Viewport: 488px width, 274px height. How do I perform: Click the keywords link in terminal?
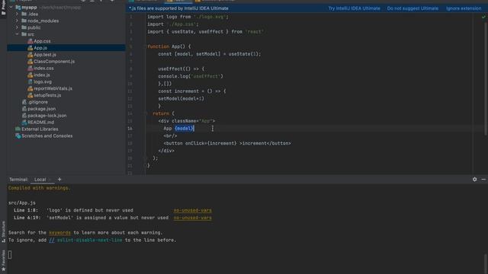59,233
